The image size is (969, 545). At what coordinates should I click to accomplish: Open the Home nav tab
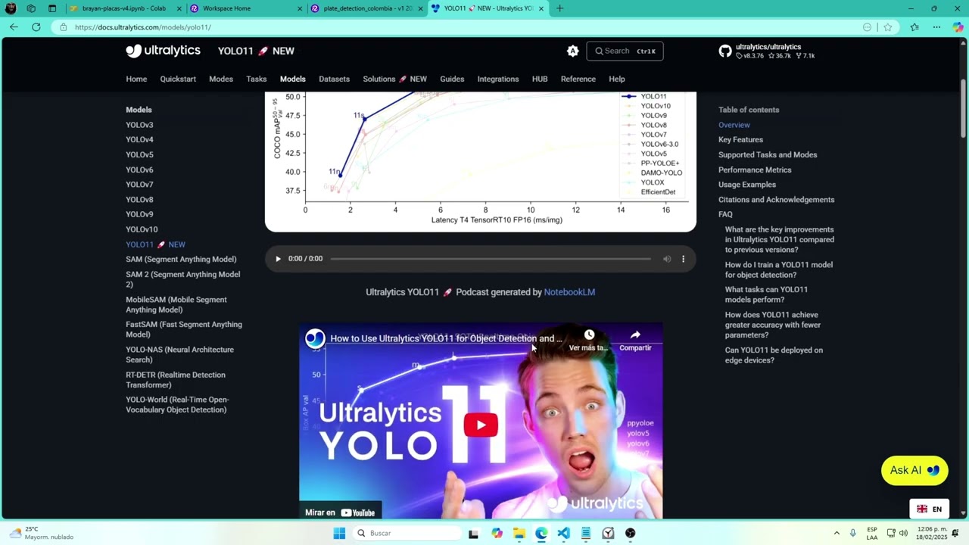click(x=136, y=79)
